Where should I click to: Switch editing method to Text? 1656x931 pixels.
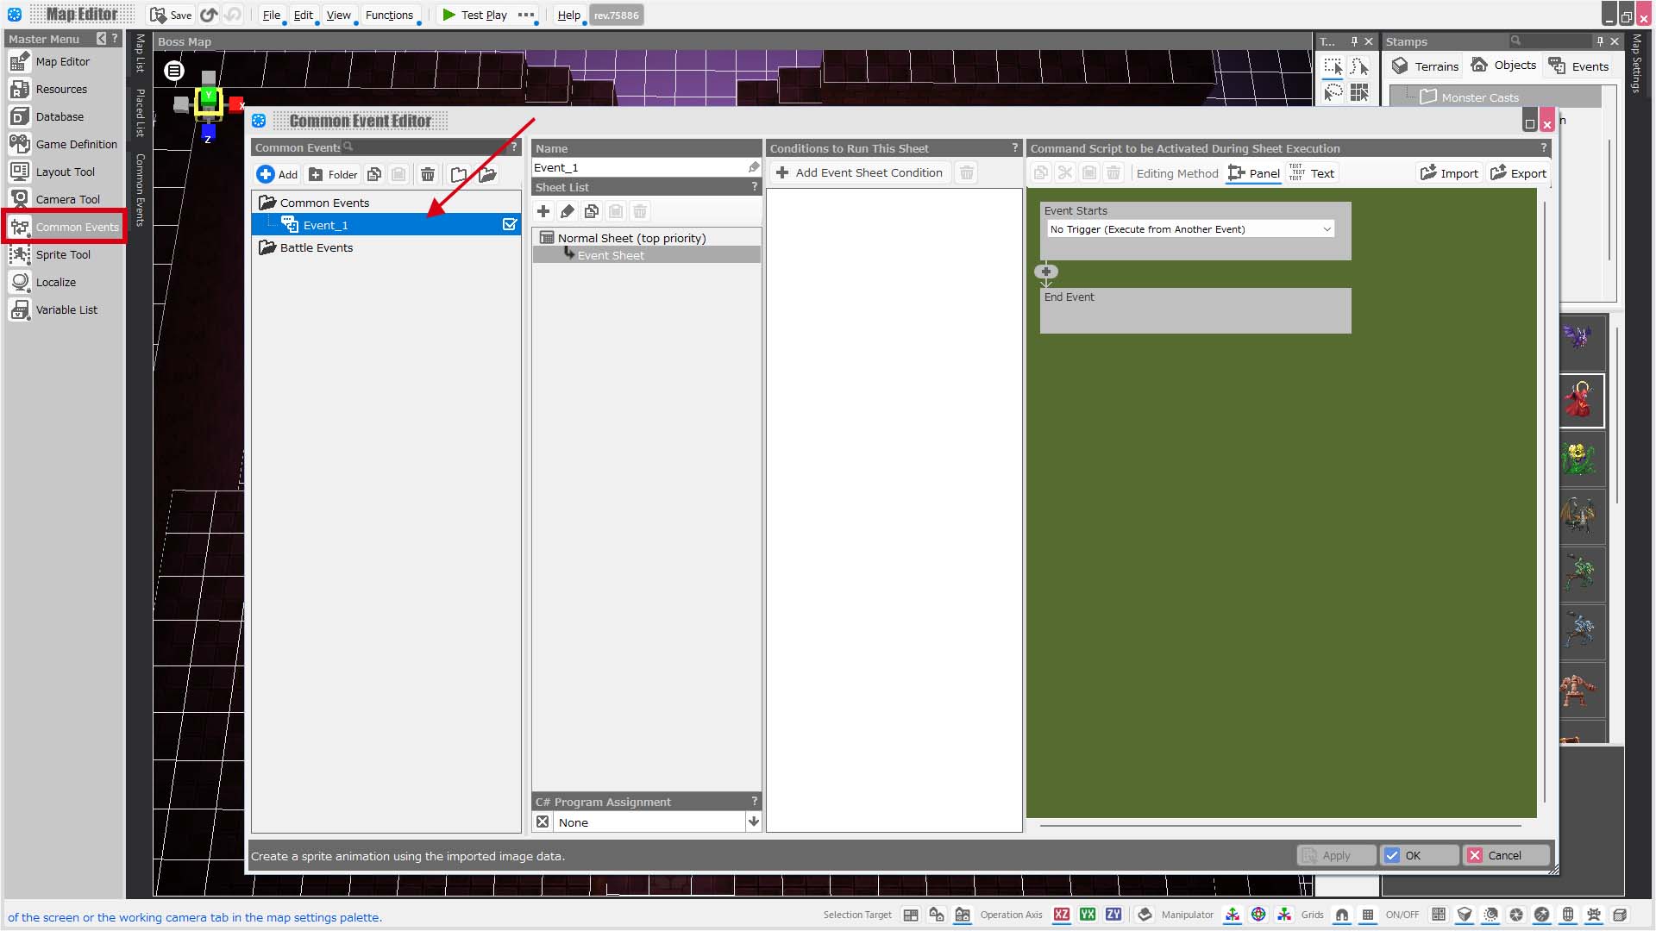tap(1312, 173)
